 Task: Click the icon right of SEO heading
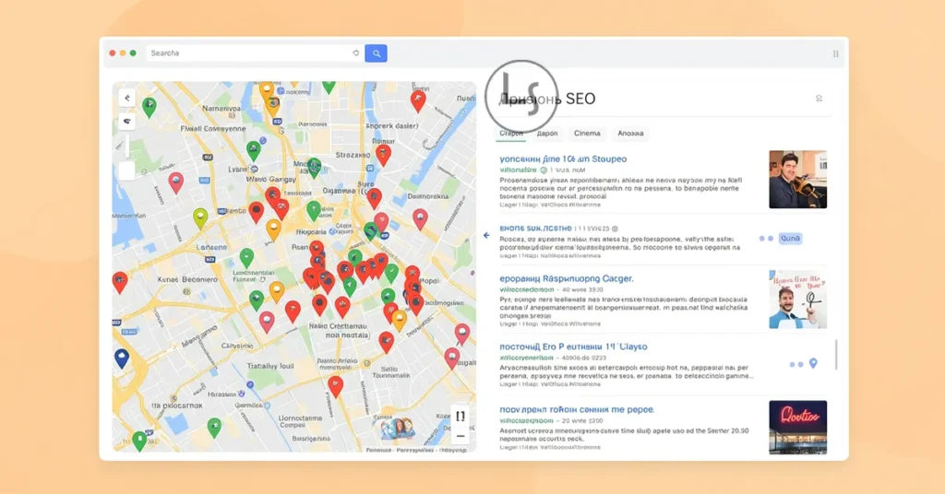point(819,98)
